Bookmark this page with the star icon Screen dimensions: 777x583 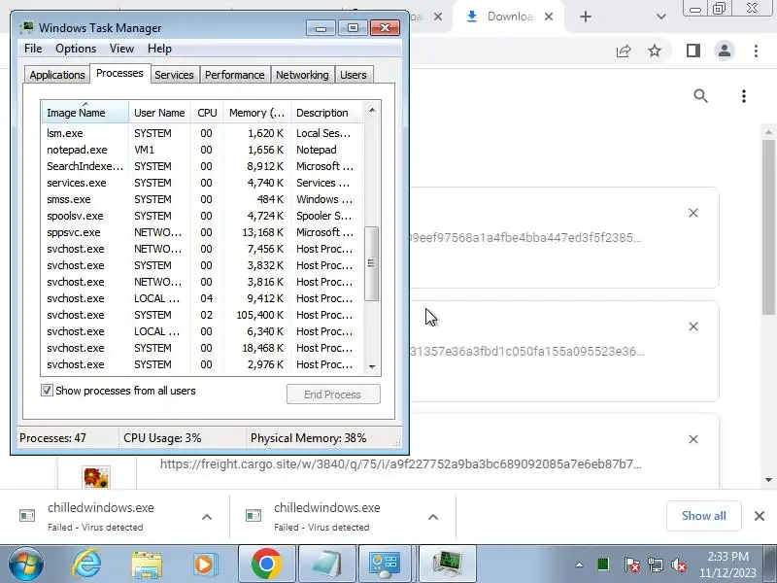pyautogui.click(x=655, y=51)
